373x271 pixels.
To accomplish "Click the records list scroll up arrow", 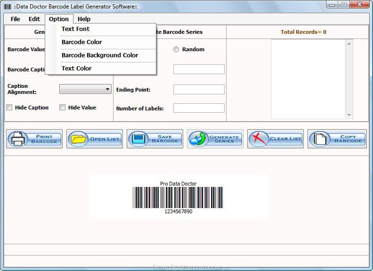I will (x=349, y=44).
